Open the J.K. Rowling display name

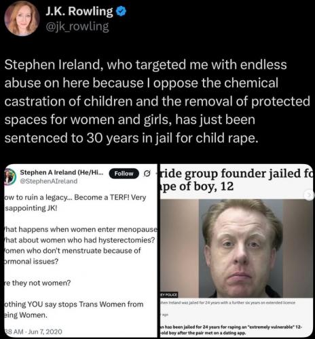(x=79, y=11)
